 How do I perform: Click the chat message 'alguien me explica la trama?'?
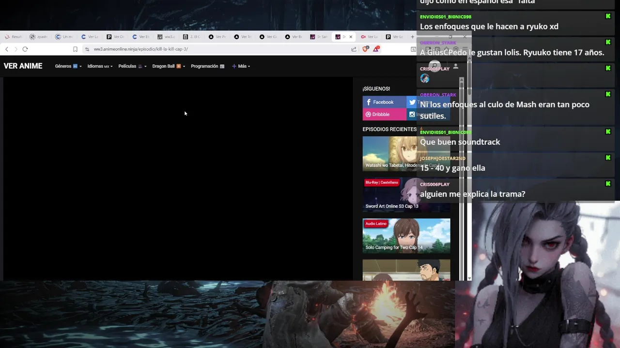[x=473, y=194]
